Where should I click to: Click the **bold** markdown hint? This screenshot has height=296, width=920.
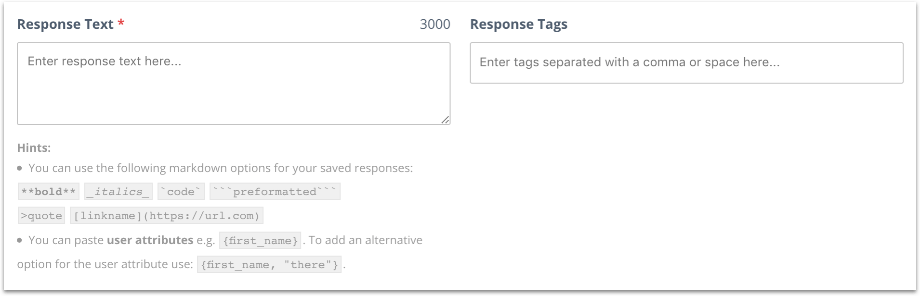49,191
